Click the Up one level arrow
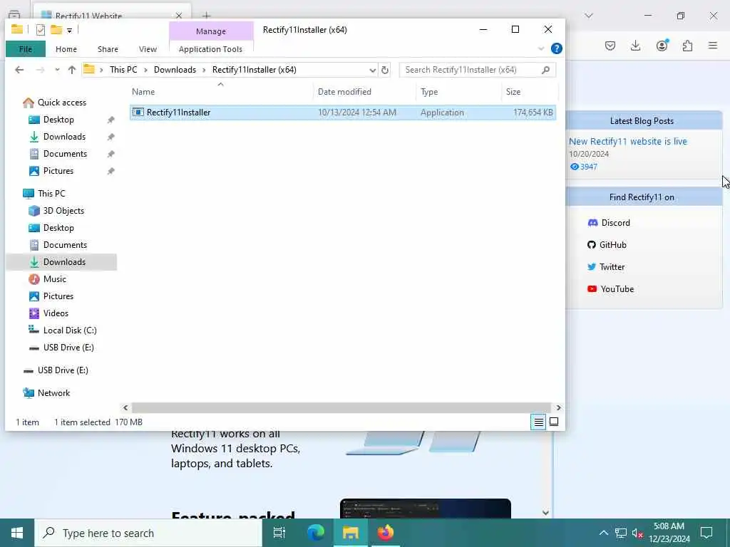The height and width of the screenshot is (547, 730). [x=72, y=70]
